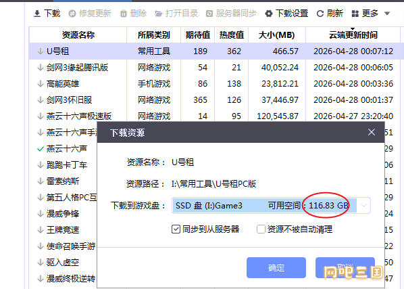Open 下载设置 download settings
Image resolution: width=404 pixels, height=289 pixels.
click(x=286, y=14)
